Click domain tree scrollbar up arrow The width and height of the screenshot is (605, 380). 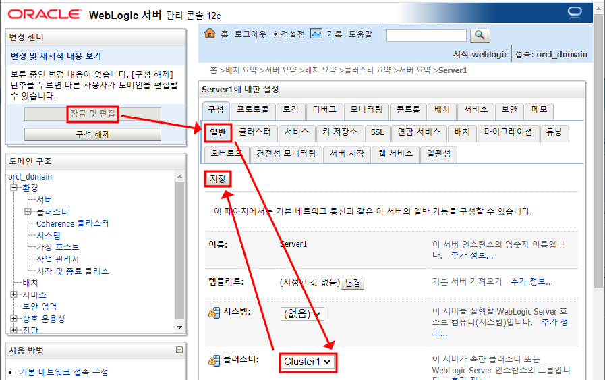coord(180,176)
